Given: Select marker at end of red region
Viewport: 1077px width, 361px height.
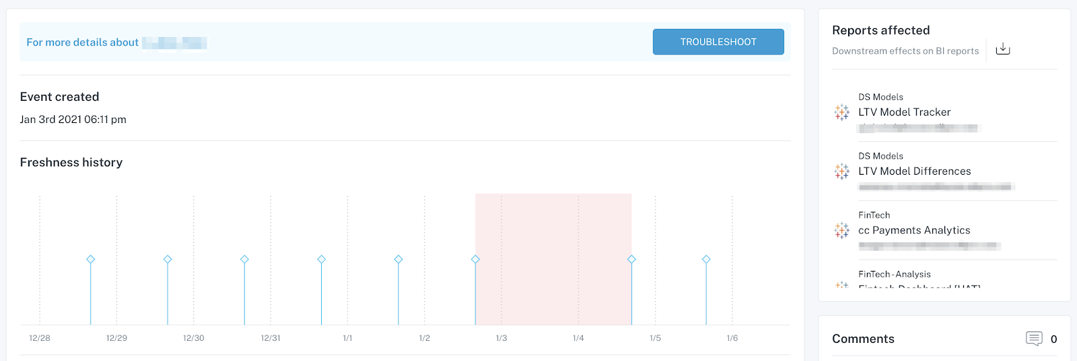Looking at the screenshot, I should 631,259.
